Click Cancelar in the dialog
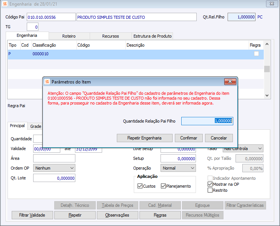 tap(219, 138)
